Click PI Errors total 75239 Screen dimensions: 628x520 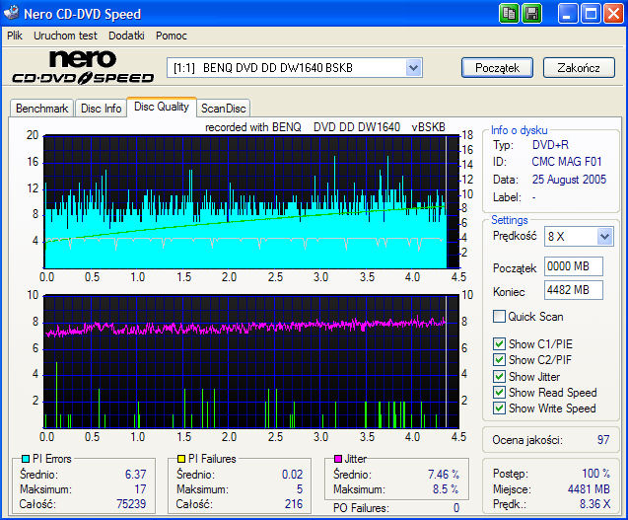coord(131,503)
